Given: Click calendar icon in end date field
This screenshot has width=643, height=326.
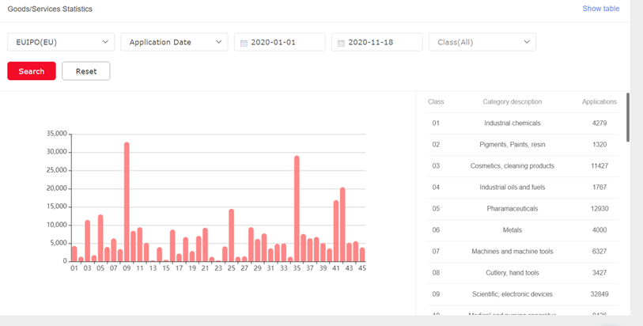Looking at the screenshot, I should [341, 43].
